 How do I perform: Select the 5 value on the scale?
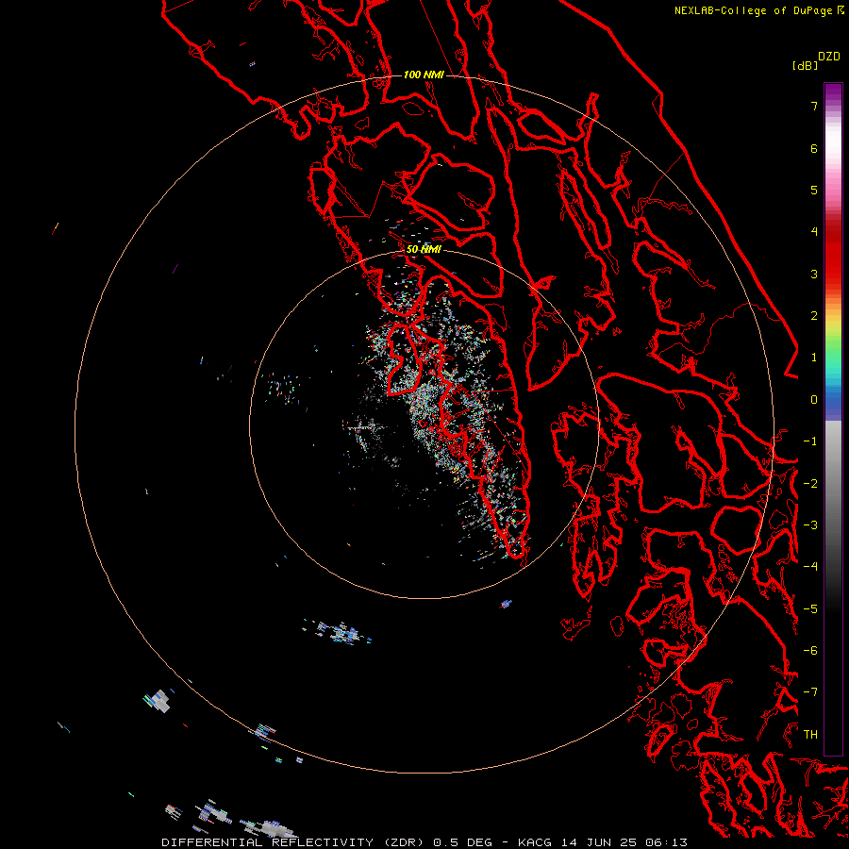click(x=814, y=190)
